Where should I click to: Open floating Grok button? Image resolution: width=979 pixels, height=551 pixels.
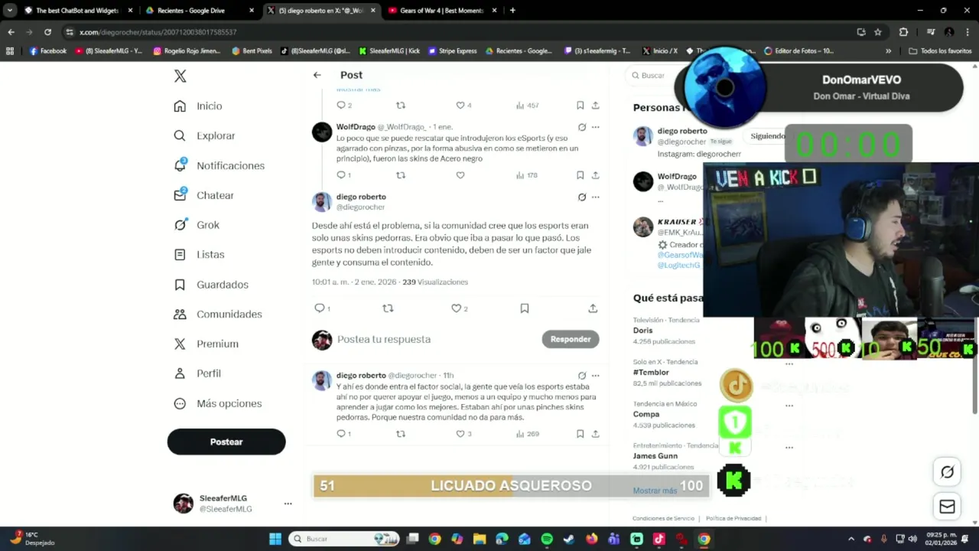pyautogui.click(x=947, y=472)
